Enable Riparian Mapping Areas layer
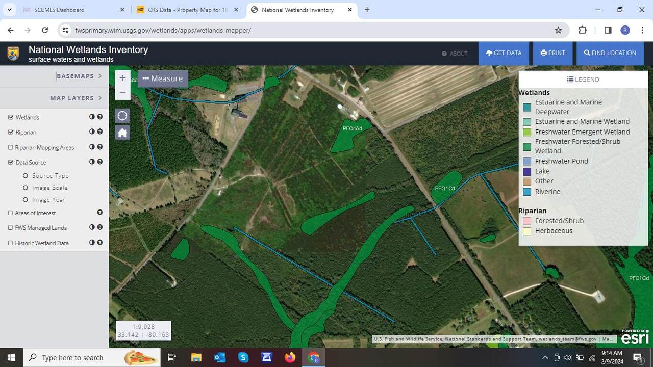 pos(11,147)
